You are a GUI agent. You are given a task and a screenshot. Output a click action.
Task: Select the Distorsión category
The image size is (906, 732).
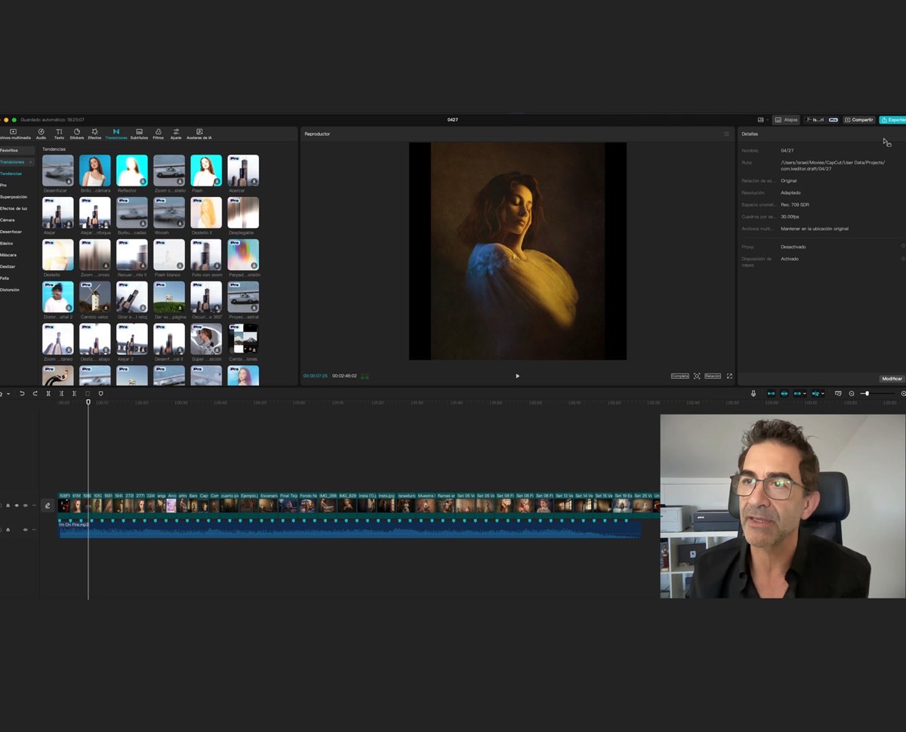10,290
